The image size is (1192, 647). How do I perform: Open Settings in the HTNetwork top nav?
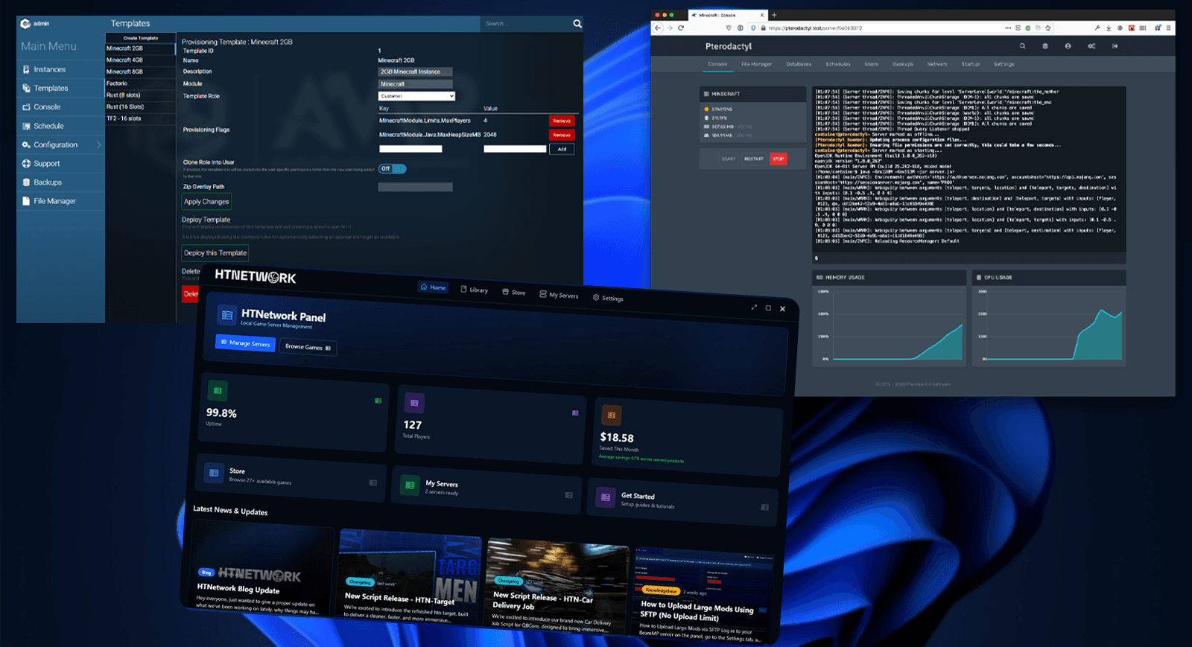608,298
